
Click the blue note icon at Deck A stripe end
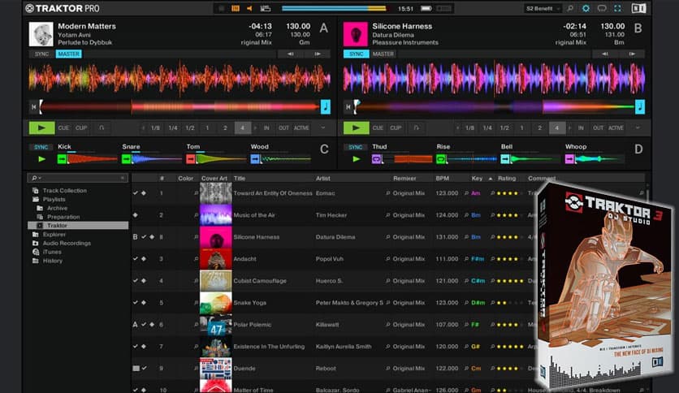(326, 106)
